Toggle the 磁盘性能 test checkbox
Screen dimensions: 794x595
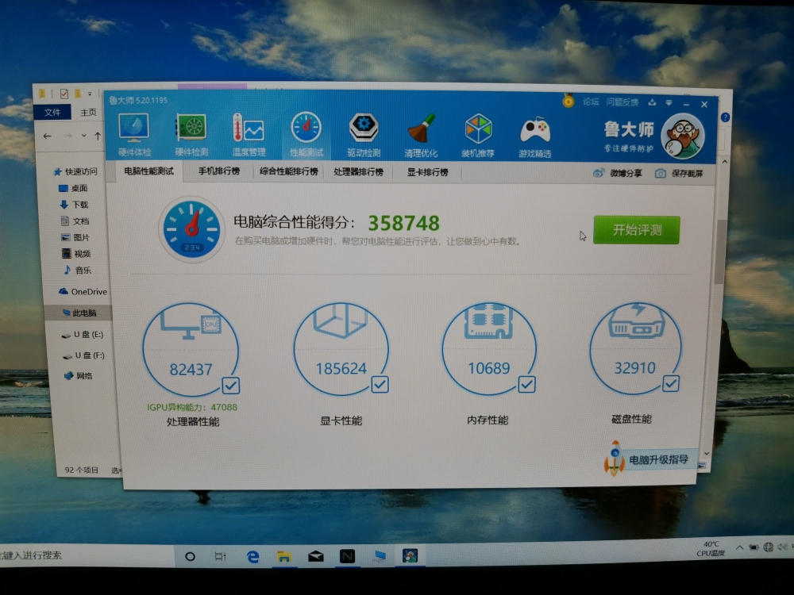tap(671, 383)
